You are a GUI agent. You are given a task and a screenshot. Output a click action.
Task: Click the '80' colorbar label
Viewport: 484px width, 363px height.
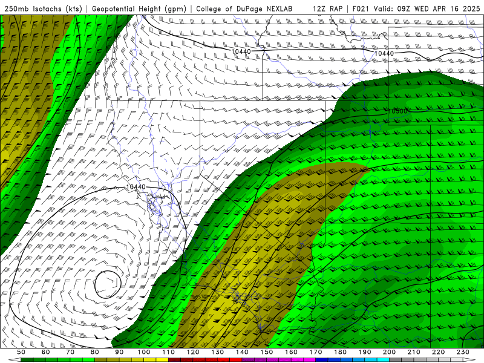(95, 352)
